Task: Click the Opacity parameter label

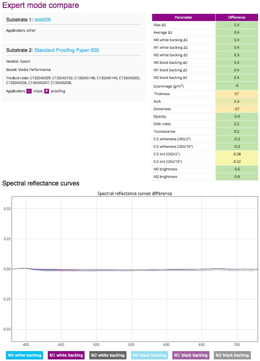Action: pyautogui.click(x=160, y=117)
